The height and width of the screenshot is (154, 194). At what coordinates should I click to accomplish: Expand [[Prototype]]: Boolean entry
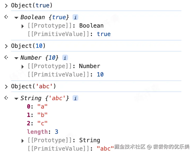tap(23, 26)
